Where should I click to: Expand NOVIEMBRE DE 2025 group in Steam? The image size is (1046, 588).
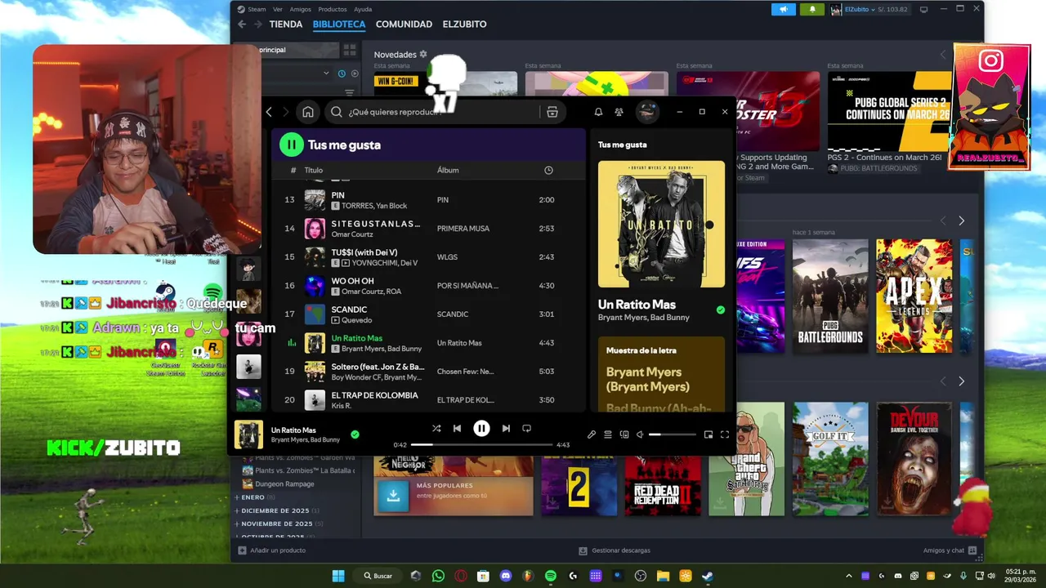(277, 523)
